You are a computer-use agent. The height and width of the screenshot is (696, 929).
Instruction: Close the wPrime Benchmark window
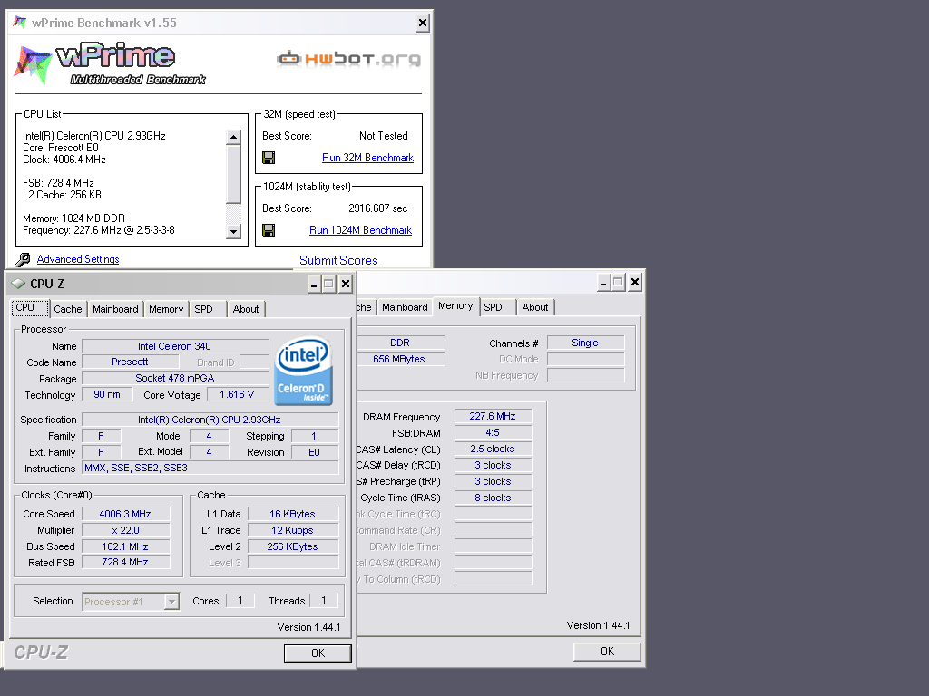423,23
